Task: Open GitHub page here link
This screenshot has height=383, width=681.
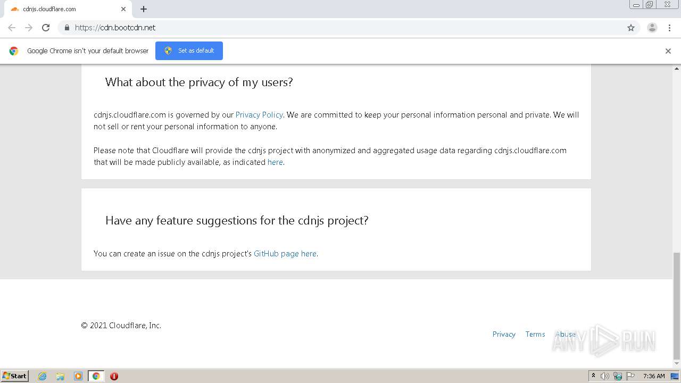Action: 285,254
